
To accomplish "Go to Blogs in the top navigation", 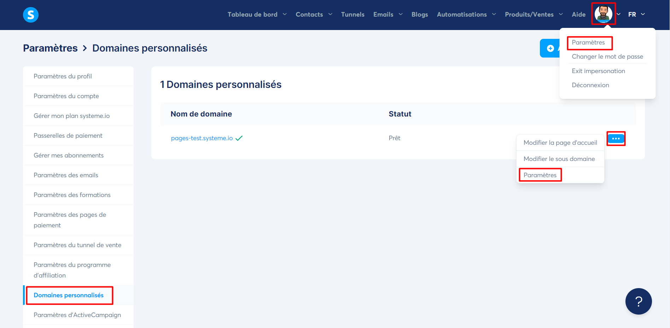I will (x=420, y=14).
